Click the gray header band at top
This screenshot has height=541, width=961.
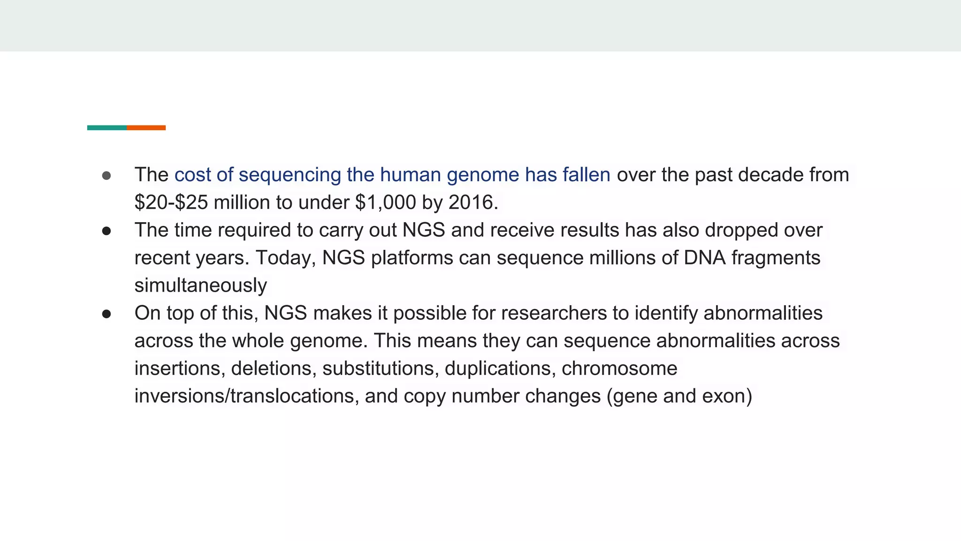click(480, 25)
